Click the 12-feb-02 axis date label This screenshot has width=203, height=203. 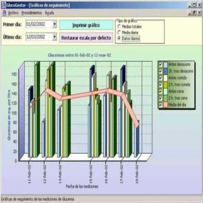[45, 174]
